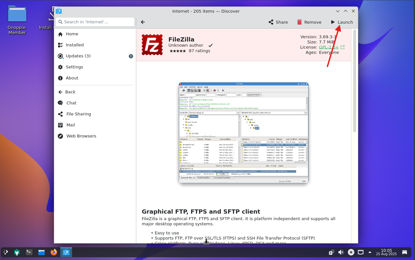The width and height of the screenshot is (415, 260).
Task: Launch FileZilla with the Launch button
Action: pos(342,22)
